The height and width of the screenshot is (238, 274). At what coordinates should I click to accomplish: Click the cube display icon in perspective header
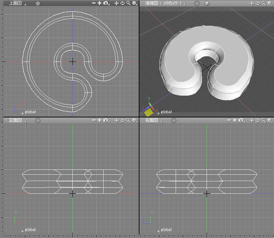pos(207,3)
